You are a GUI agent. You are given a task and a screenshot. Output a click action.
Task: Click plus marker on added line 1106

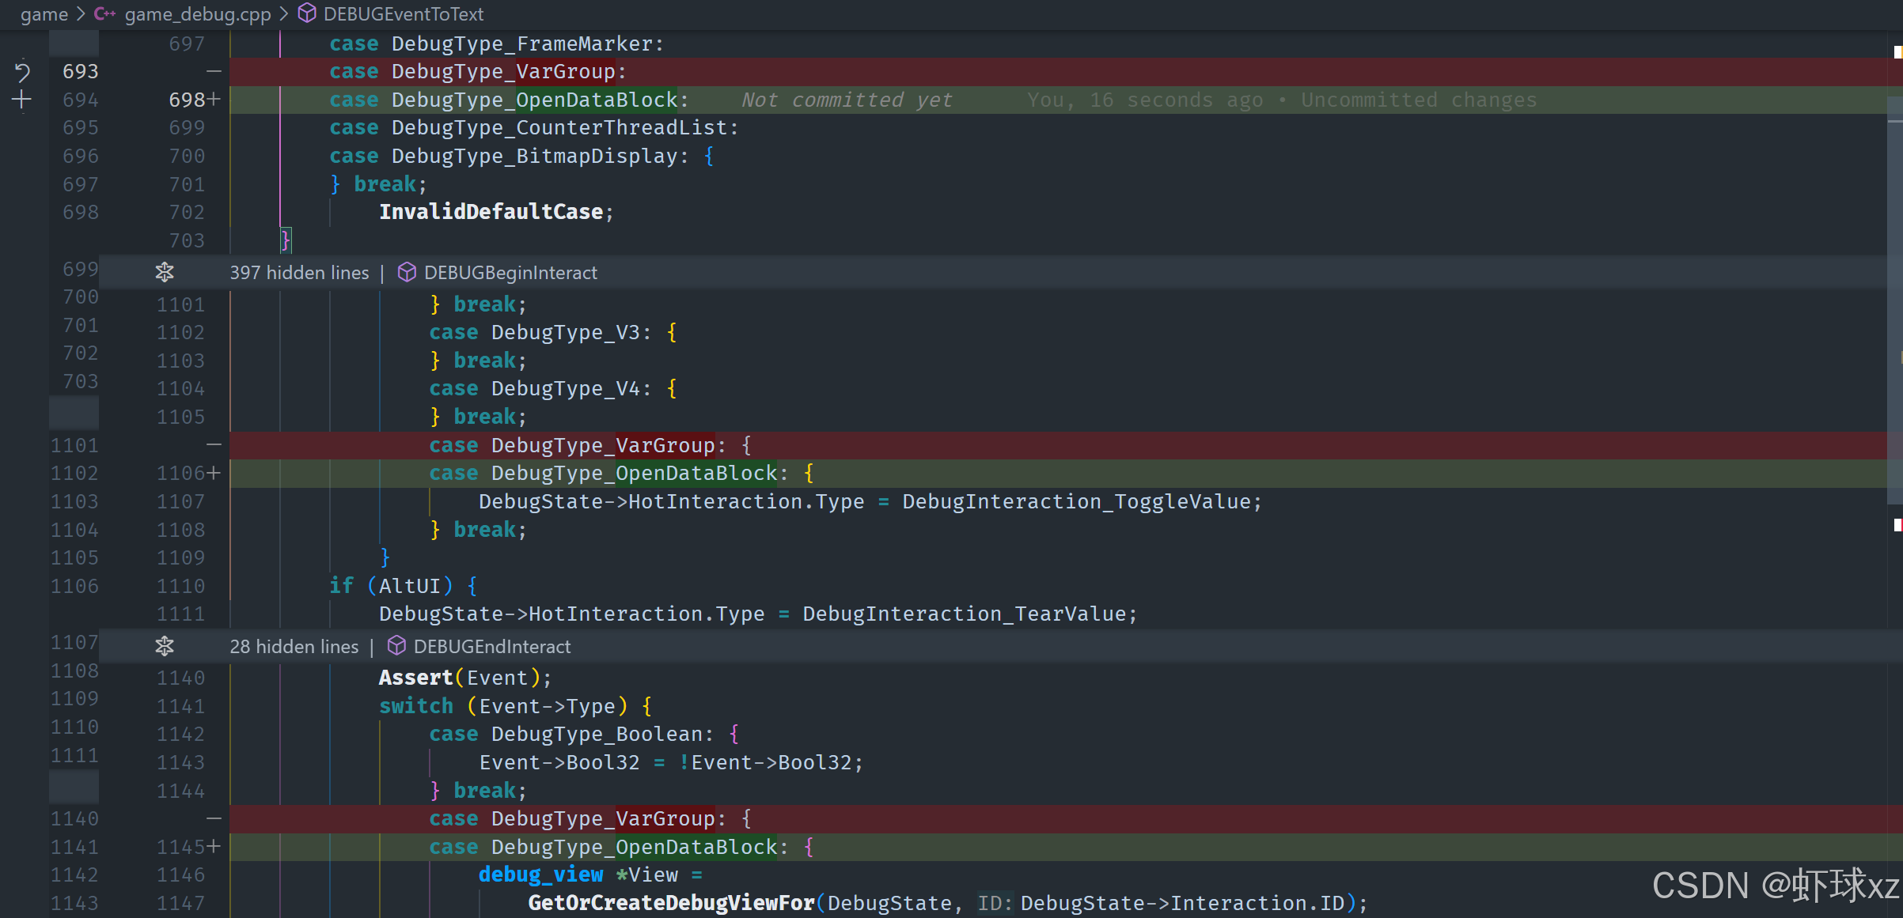pyautogui.click(x=214, y=474)
